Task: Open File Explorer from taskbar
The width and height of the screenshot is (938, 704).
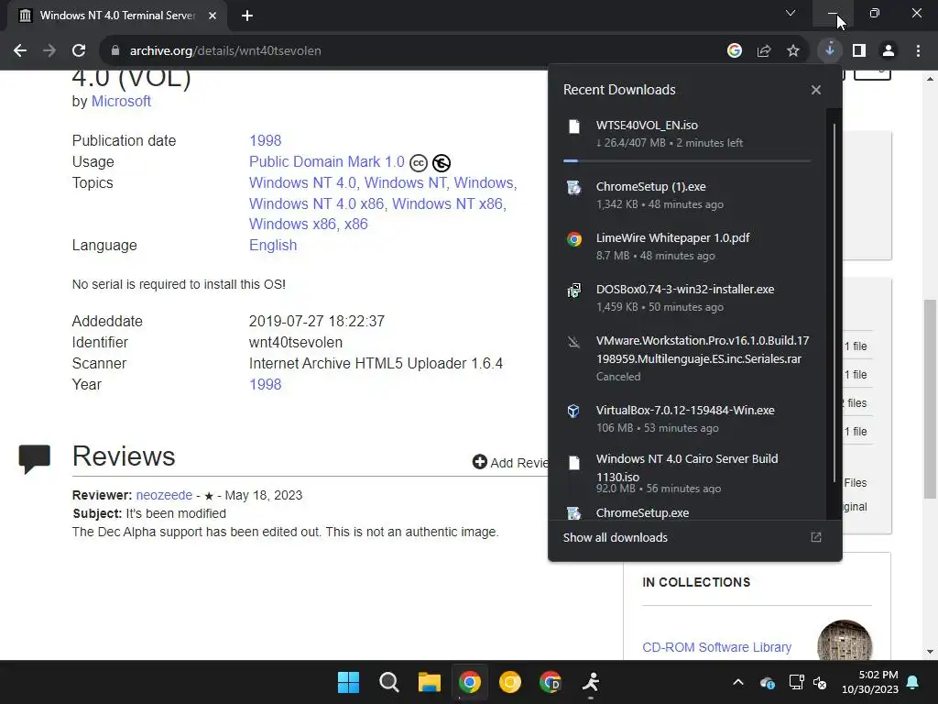Action: click(x=429, y=682)
